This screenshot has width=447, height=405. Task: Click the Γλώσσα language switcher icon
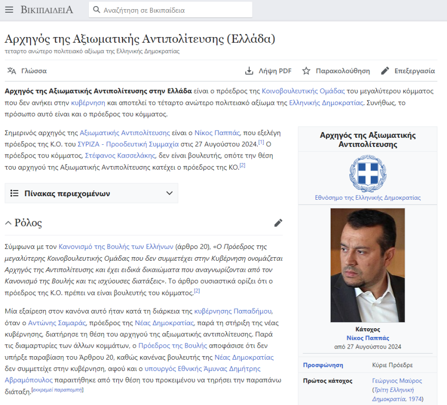(x=11, y=71)
